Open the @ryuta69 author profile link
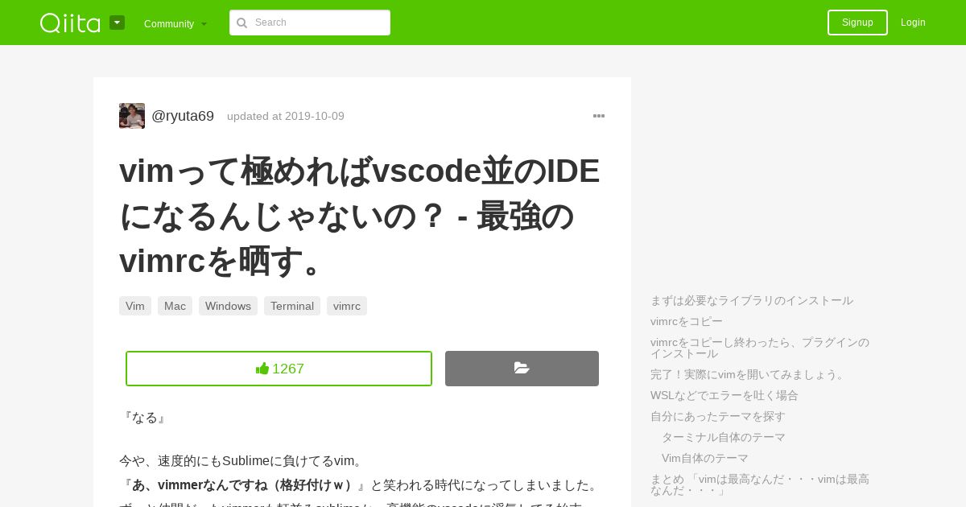The height and width of the screenshot is (507, 966). coord(183,116)
